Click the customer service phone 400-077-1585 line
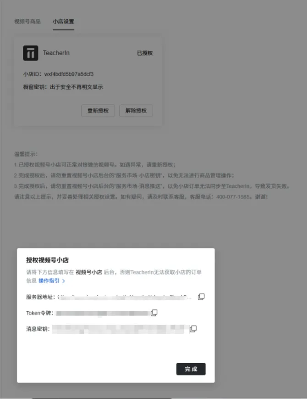This screenshot has width=307, height=399. [x=141, y=197]
